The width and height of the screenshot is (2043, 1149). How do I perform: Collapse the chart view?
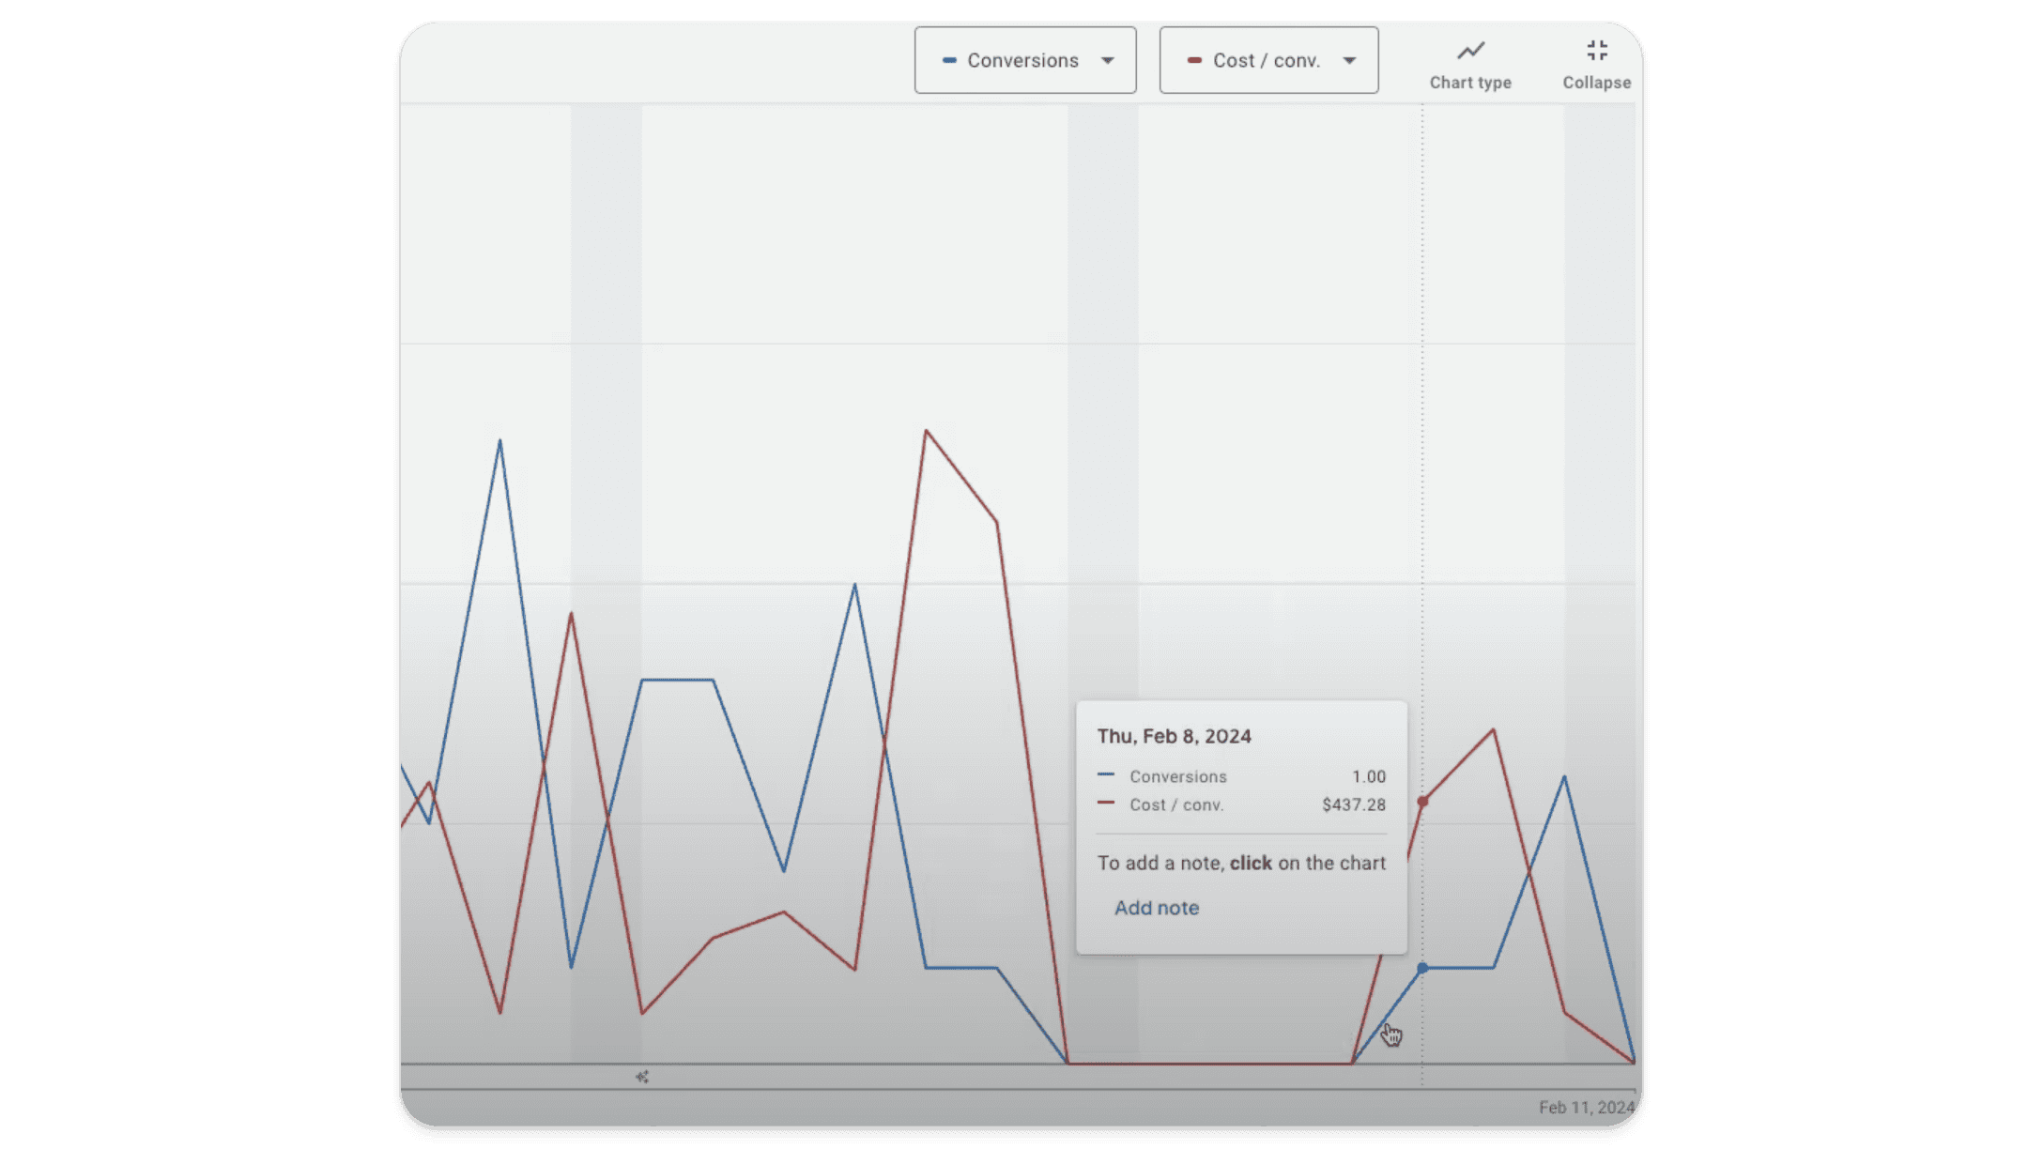pyautogui.click(x=1596, y=65)
